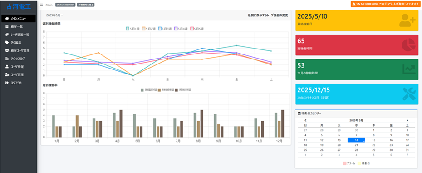422x173 pixels.
Task: Click the building icon for 顧客一覧
Action: (7, 26)
